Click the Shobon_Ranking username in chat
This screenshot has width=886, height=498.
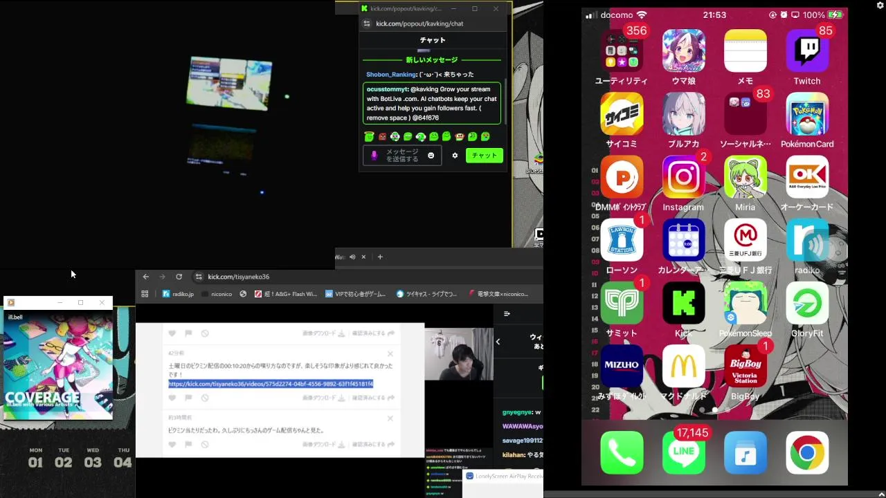pos(391,75)
